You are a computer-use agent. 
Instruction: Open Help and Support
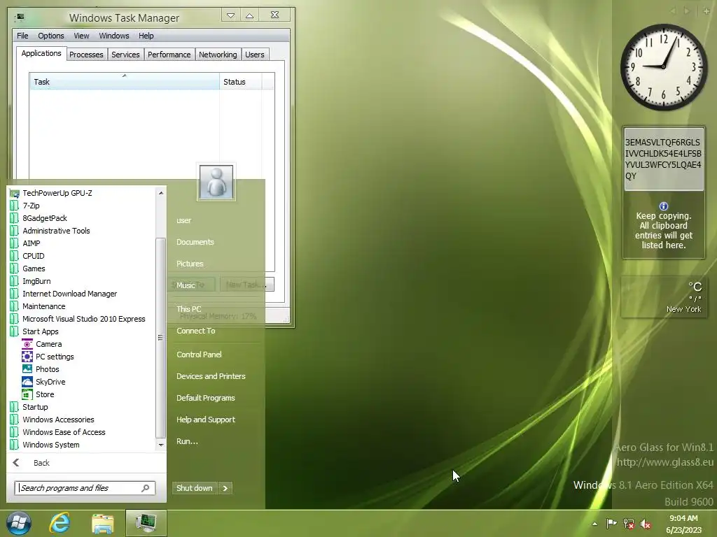pyautogui.click(x=206, y=420)
